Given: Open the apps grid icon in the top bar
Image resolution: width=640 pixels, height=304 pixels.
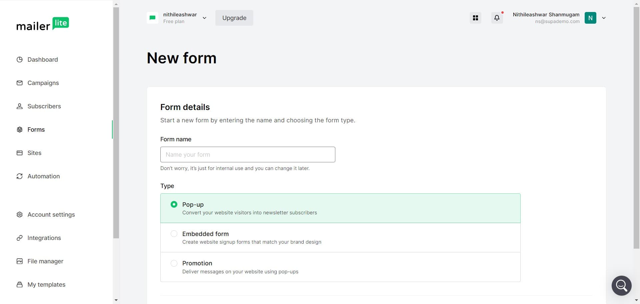Looking at the screenshot, I should (x=475, y=18).
